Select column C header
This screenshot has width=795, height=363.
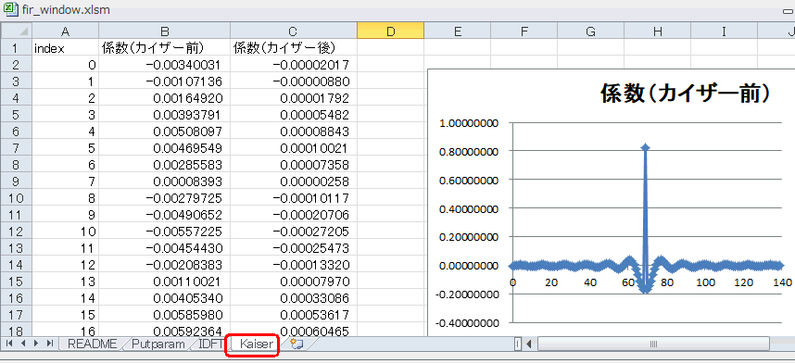[294, 31]
